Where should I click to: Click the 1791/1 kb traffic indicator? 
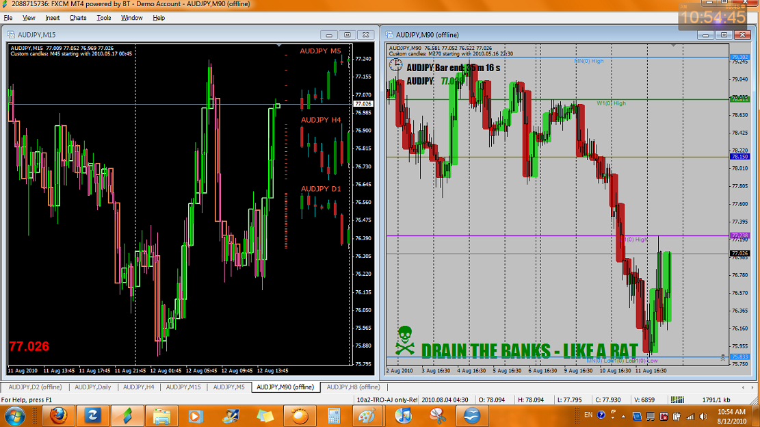pos(716,400)
